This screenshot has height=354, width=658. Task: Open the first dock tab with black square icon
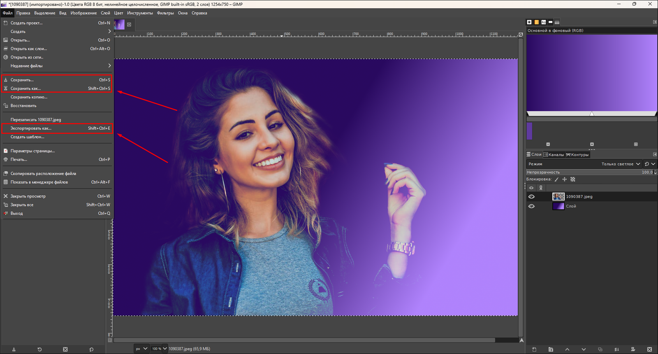[529, 22]
